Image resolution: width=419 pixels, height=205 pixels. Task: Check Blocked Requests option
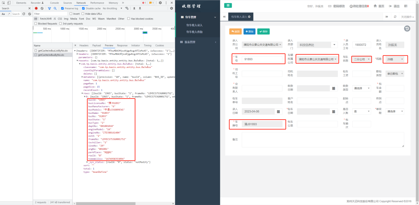coord(36,24)
